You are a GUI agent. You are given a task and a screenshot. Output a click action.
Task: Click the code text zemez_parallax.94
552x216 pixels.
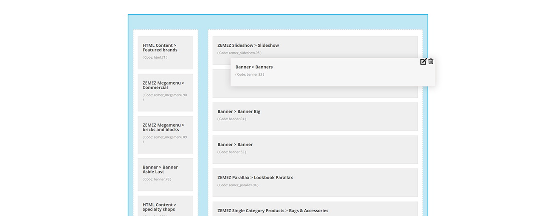(x=238, y=185)
